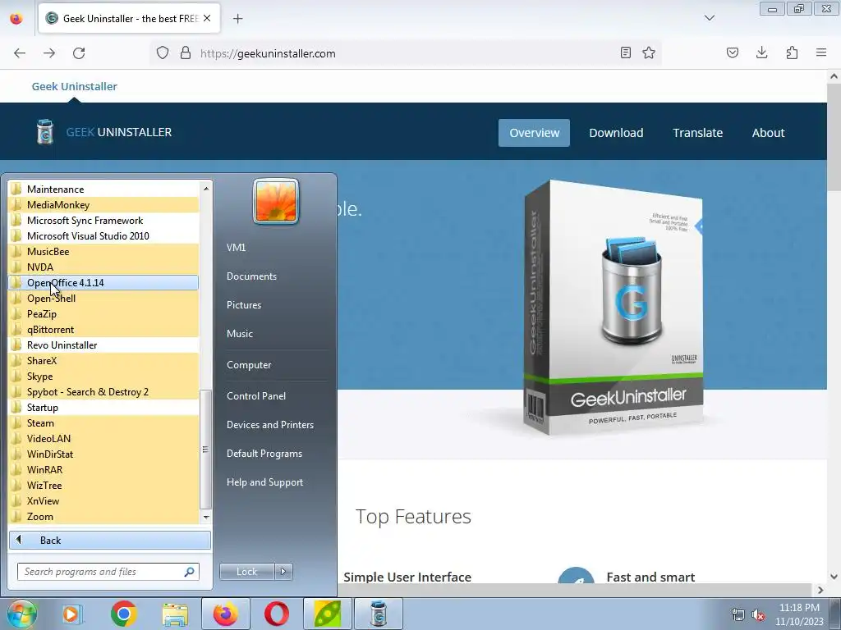Follow the Geek Uninstaller header link
841x630 pixels.
click(x=74, y=86)
